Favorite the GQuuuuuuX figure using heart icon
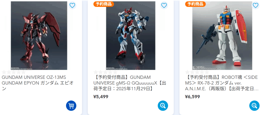This screenshot has width=263, height=115. (x=164, y=6)
